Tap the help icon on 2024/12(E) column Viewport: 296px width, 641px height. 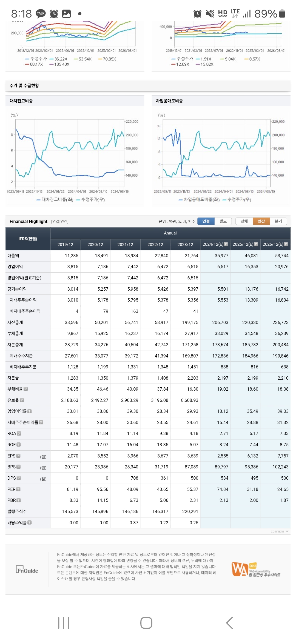click(226, 244)
